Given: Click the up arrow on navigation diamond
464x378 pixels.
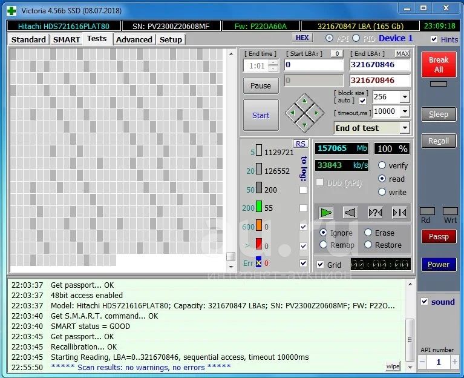Looking at the screenshot, I should pos(304,101).
